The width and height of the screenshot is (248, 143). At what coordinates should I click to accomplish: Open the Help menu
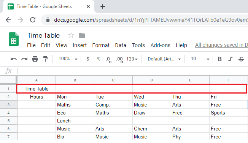point(181,46)
